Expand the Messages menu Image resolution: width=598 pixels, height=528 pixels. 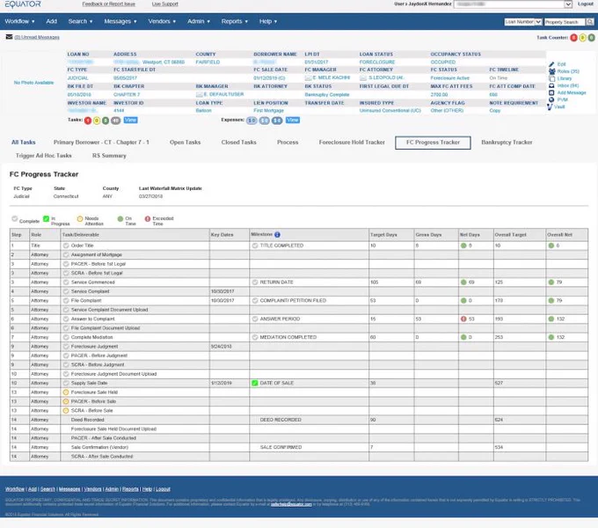pos(120,21)
